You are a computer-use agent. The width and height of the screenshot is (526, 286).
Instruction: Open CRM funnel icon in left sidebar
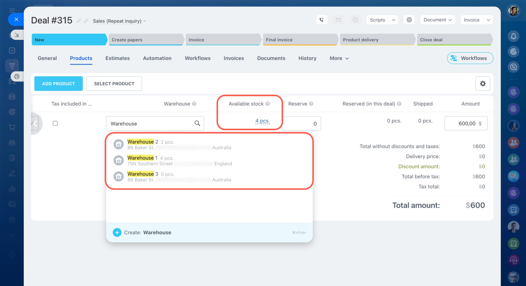pos(12,66)
